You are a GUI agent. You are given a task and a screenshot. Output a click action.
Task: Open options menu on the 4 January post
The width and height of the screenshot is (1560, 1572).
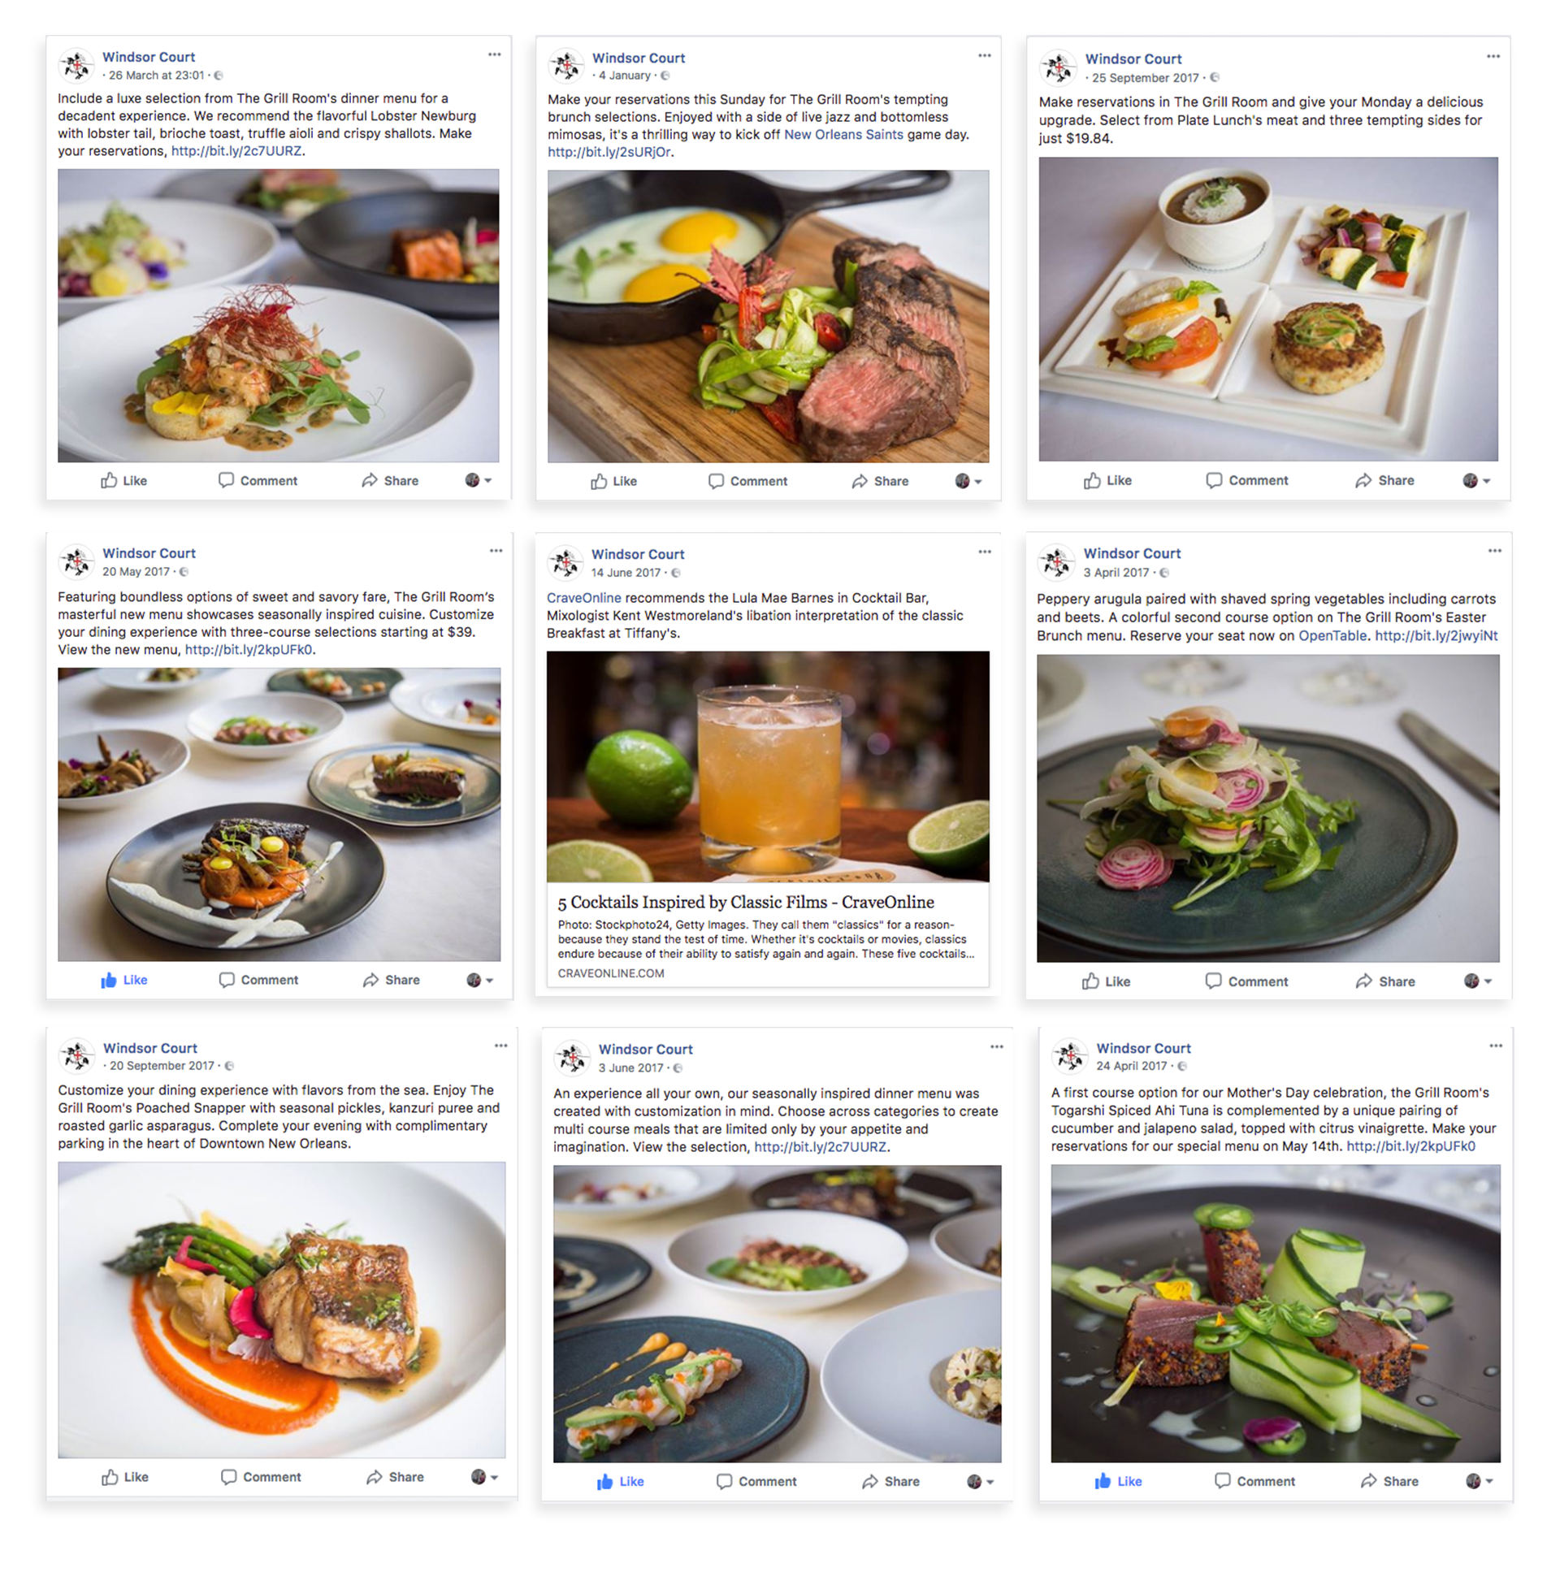984,56
